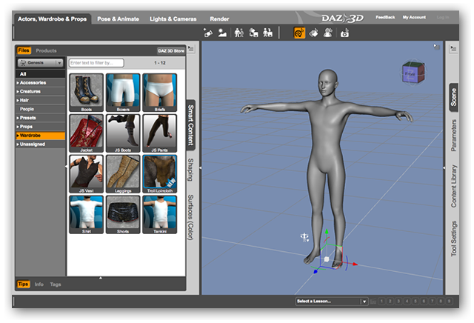Click the Boots wardrobe thumbnail

tap(86, 92)
